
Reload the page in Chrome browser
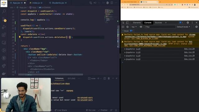tap(127, 5)
